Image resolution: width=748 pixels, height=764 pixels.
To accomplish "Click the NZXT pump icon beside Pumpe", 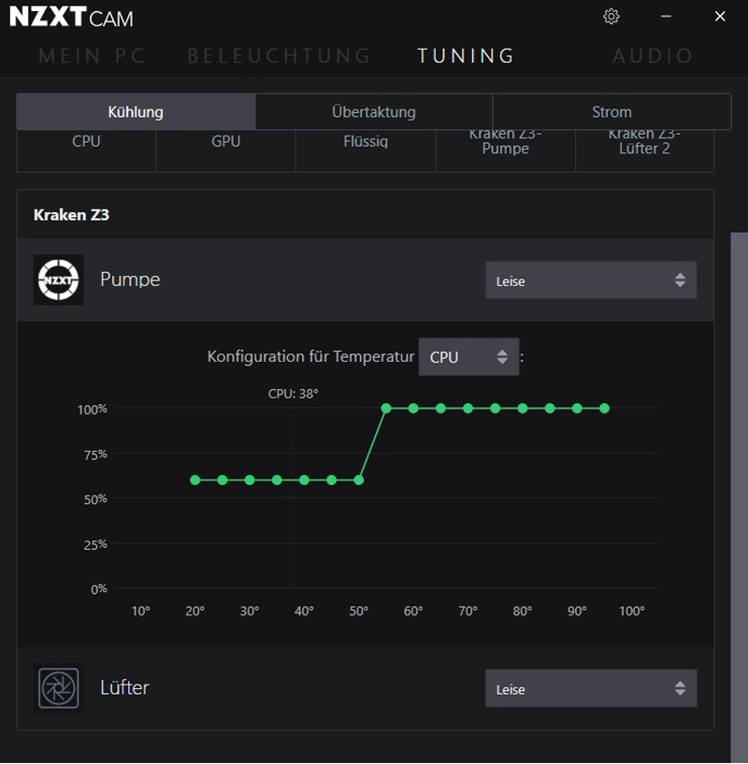I will 59,280.
